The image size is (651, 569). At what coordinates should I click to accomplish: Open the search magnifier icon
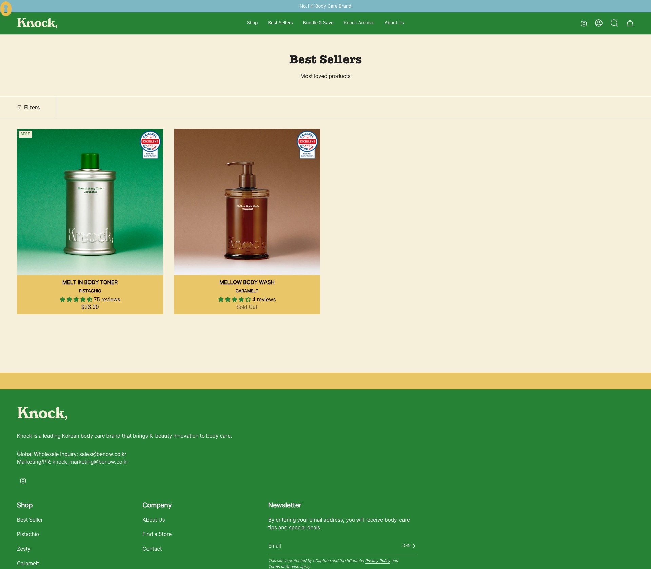(x=614, y=23)
